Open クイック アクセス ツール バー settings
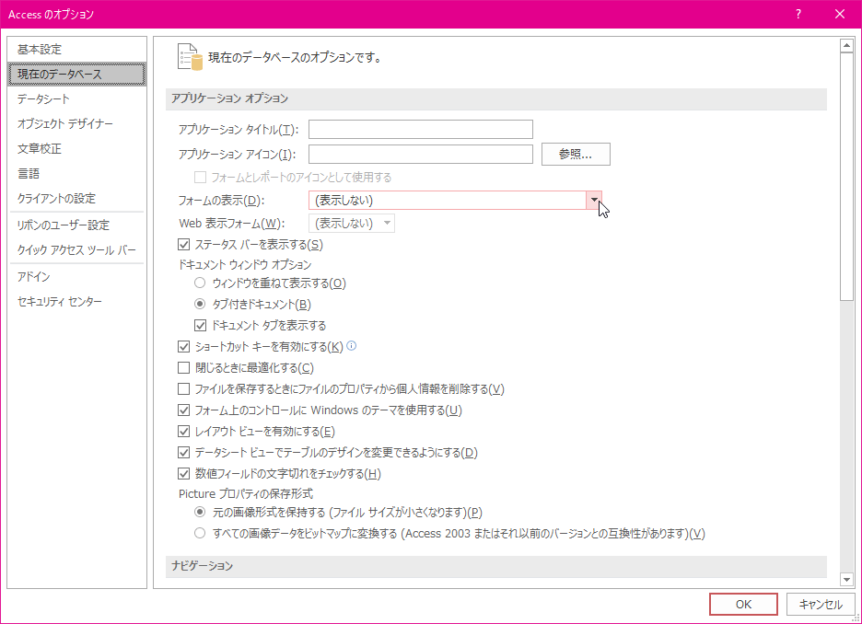Screen dimensions: 862x624 tap(77, 250)
